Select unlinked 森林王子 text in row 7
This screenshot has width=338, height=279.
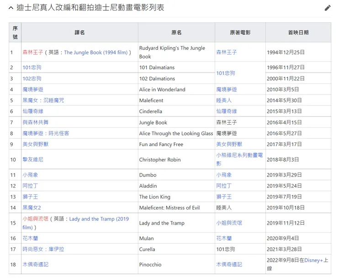point(227,122)
